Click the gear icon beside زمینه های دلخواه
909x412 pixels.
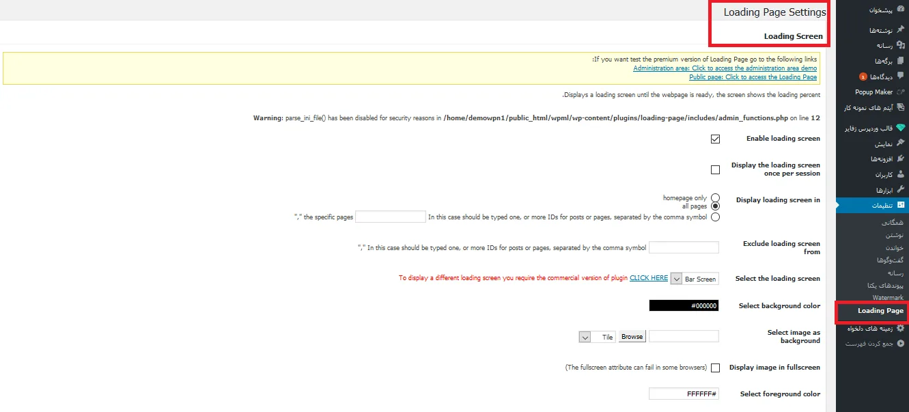[900, 329]
